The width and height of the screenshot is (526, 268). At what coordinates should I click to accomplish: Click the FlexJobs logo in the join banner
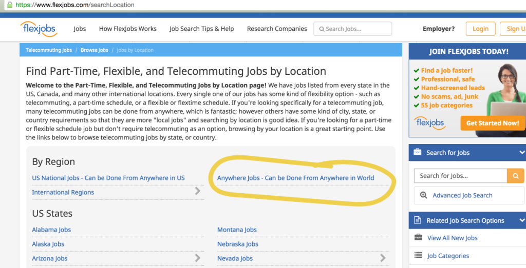pyautogui.click(x=429, y=123)
